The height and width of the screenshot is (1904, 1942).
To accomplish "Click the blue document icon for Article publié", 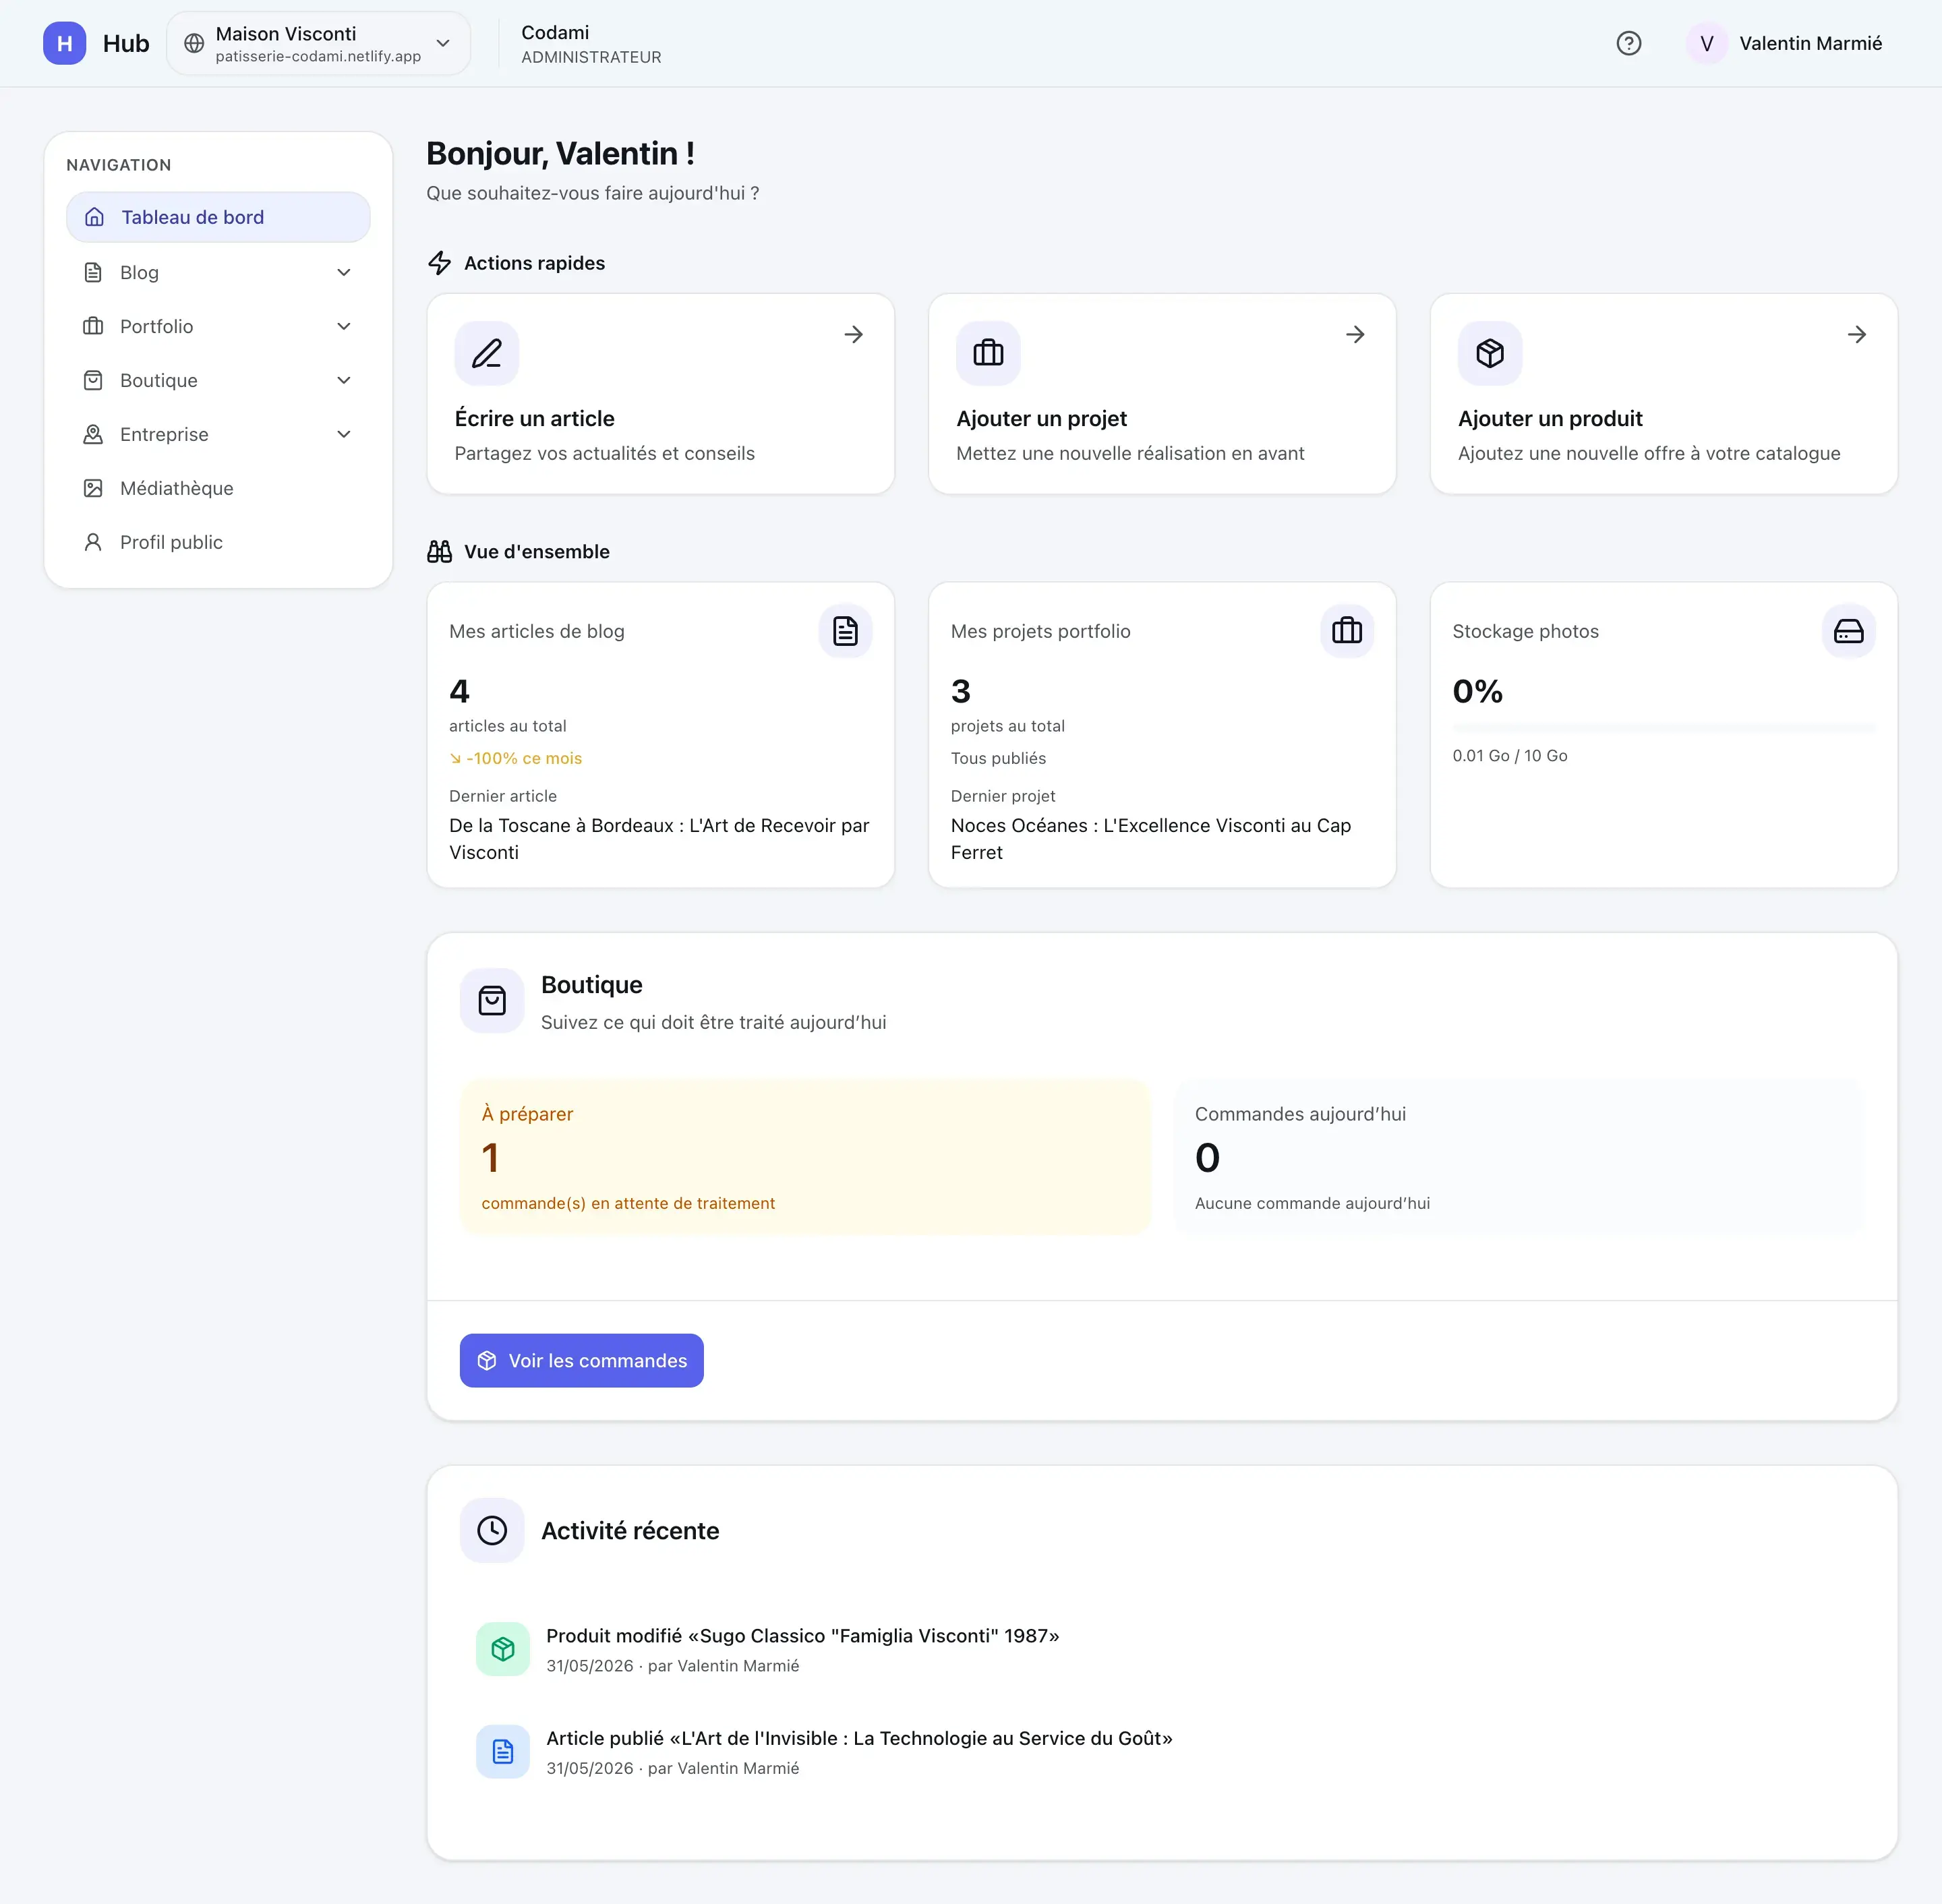I will (x=503, y=1751).
